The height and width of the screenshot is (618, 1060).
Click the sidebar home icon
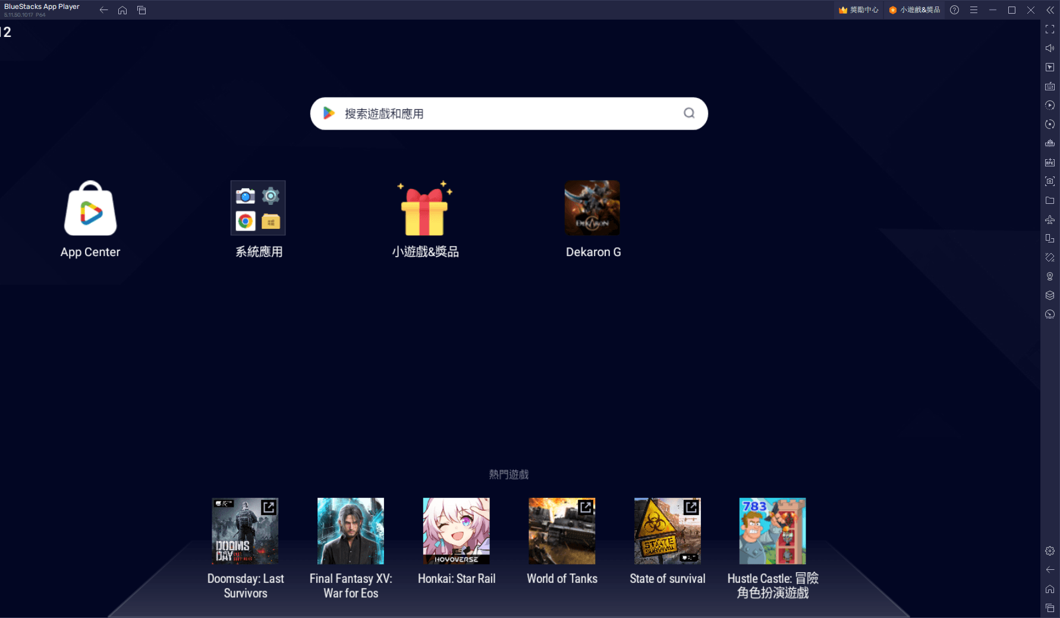click(x=1050, y=589)
